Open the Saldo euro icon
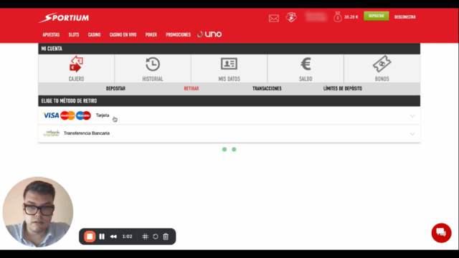The width and height of the screenshot is (459, 258). 306,64
